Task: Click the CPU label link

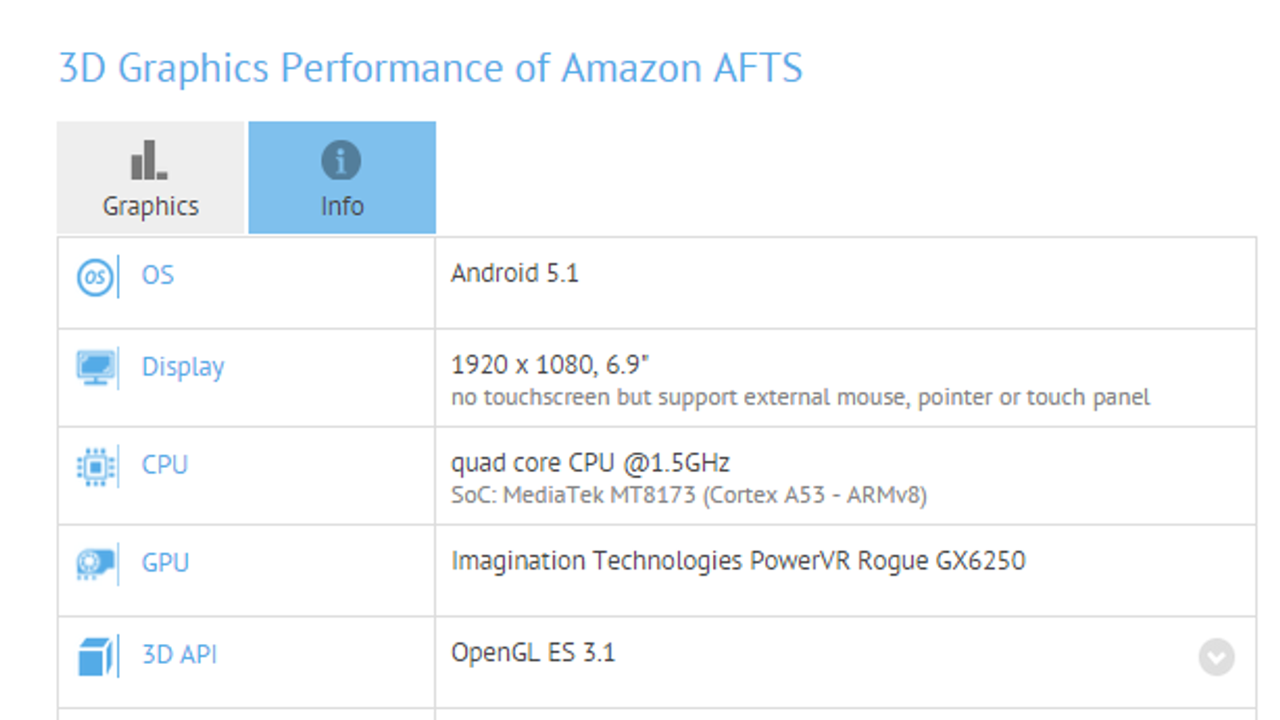Action: click(165, 465)
